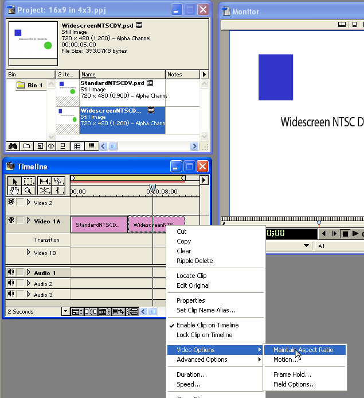Expand the Audio 2 track
This screenshot has height=398, width=364.
pos(29,284)
